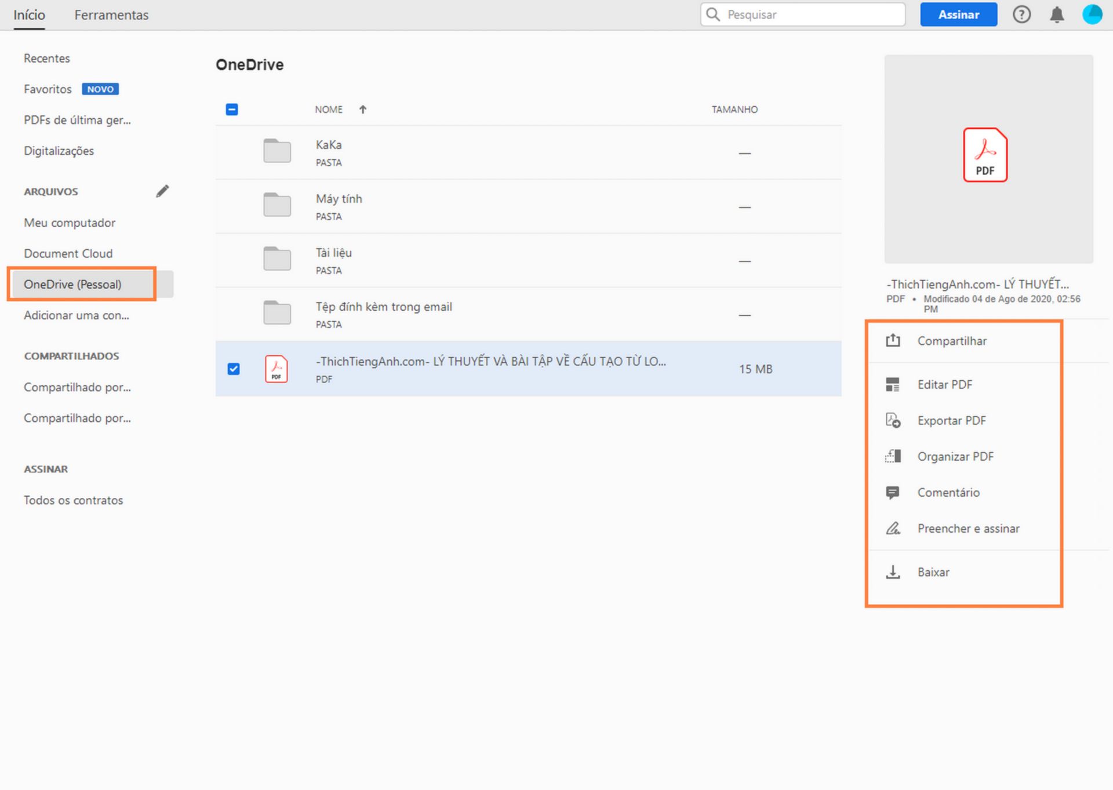
Task: Click the blue Assinar button
Action: [x=958, y=14]
